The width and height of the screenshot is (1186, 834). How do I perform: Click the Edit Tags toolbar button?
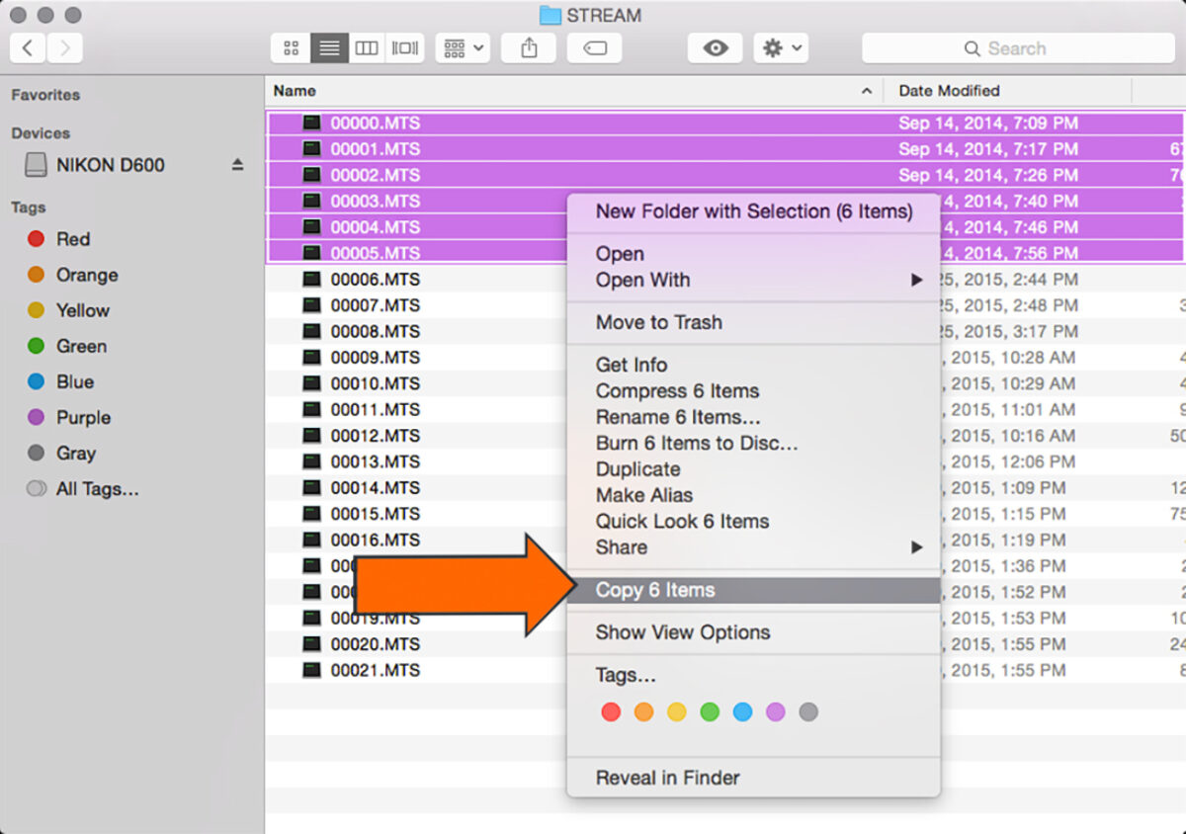[x=594, y=48]
